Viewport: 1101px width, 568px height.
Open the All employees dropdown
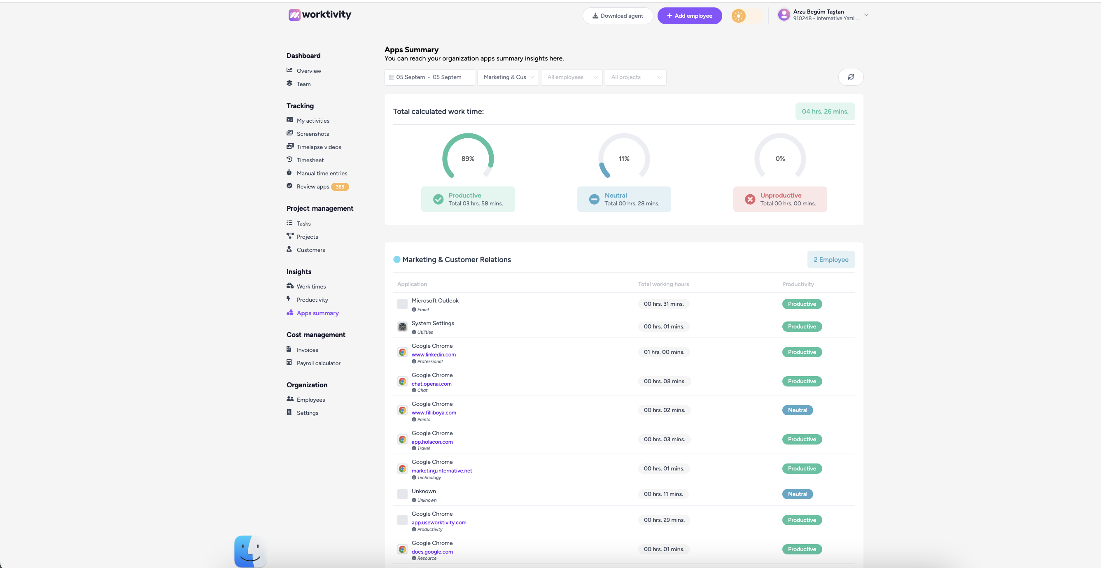[x=571, y=77]
